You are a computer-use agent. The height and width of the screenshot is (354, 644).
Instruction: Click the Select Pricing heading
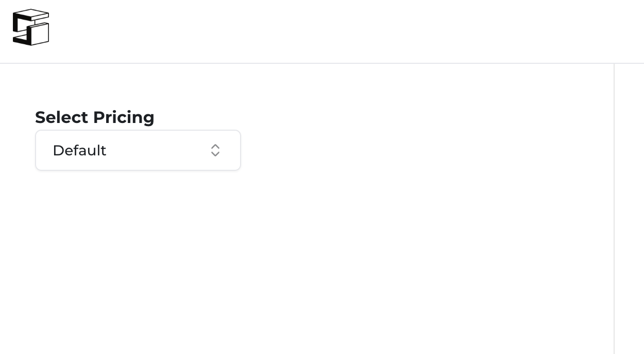click(94, 117)
